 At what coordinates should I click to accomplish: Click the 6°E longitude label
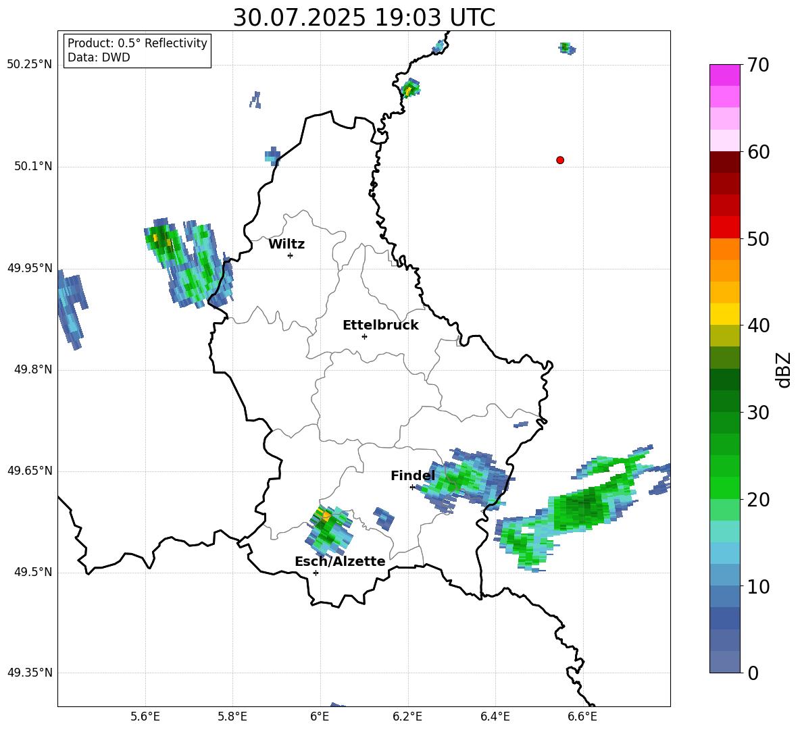click(x=320, y=716)
